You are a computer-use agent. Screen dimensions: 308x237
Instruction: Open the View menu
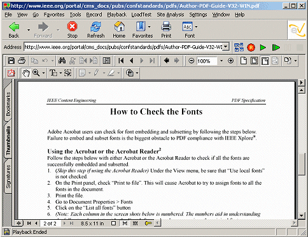pyautogui.click(x=22, y=15)
